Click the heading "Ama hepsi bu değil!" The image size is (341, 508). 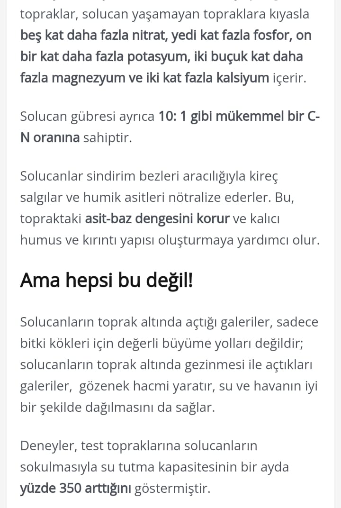(x=107, y=280)
